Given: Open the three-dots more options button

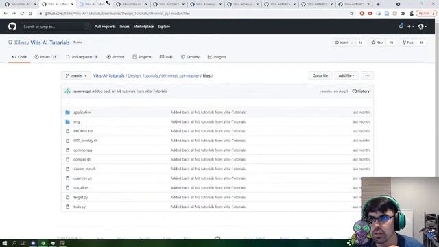Looking at the screenshot, I should pos(368,75).
